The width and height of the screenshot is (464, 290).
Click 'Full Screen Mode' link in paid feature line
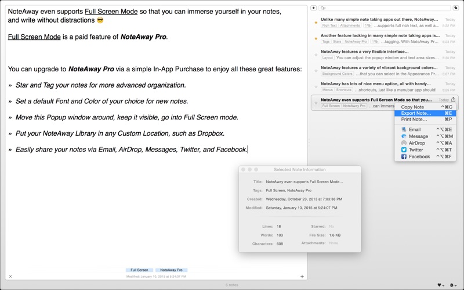coord(34,37)
